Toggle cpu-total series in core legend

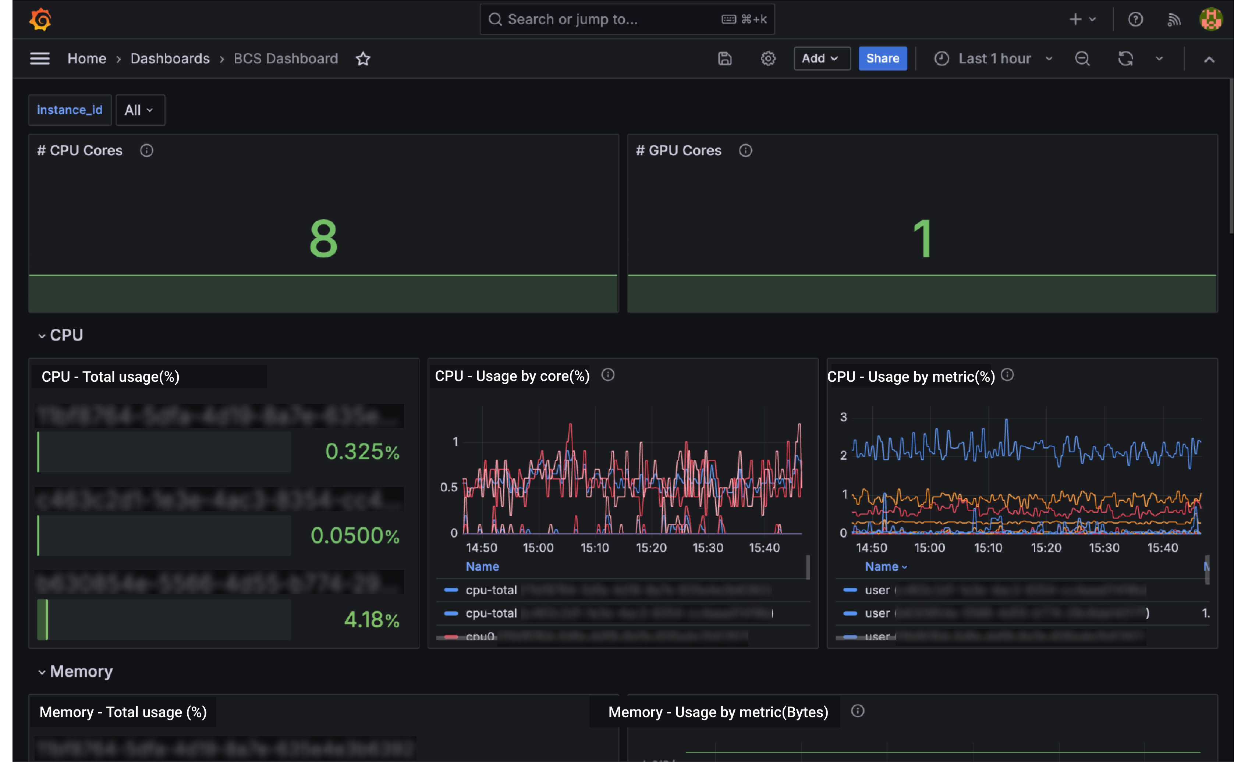coord(491,590)
